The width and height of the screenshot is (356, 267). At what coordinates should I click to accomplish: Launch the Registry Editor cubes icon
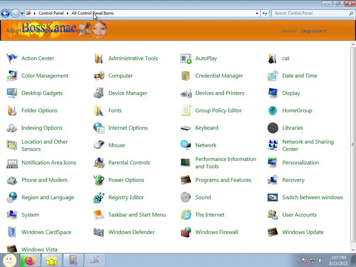[99, 197]
